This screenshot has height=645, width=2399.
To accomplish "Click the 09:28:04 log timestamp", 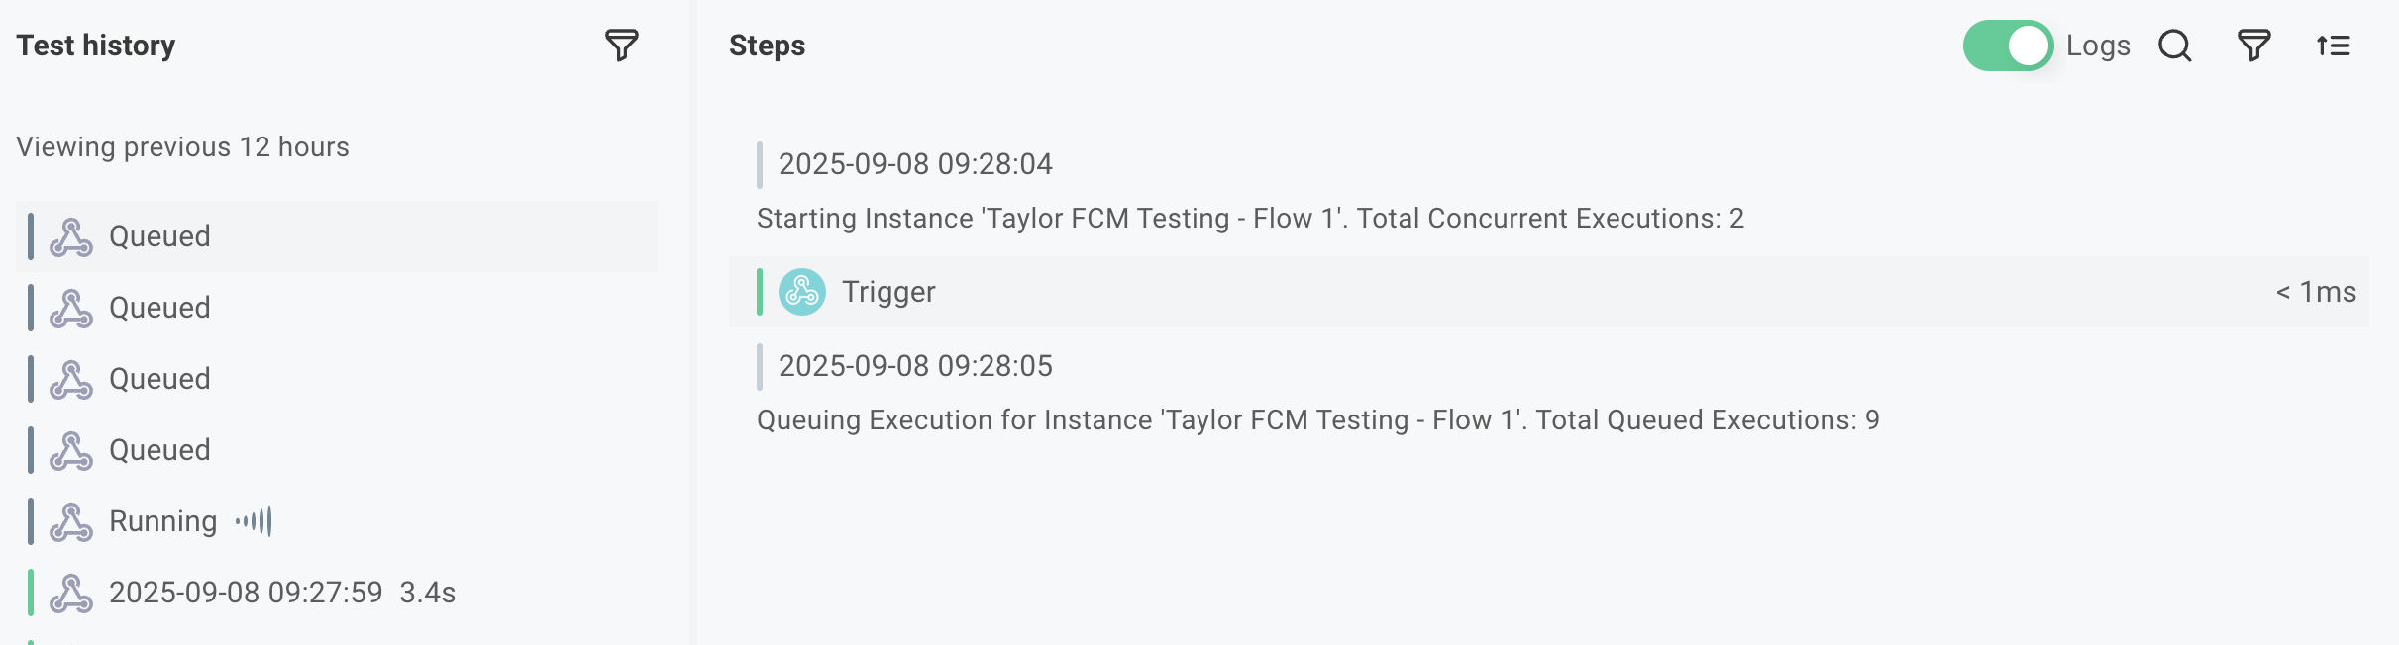I will (915, 164).
